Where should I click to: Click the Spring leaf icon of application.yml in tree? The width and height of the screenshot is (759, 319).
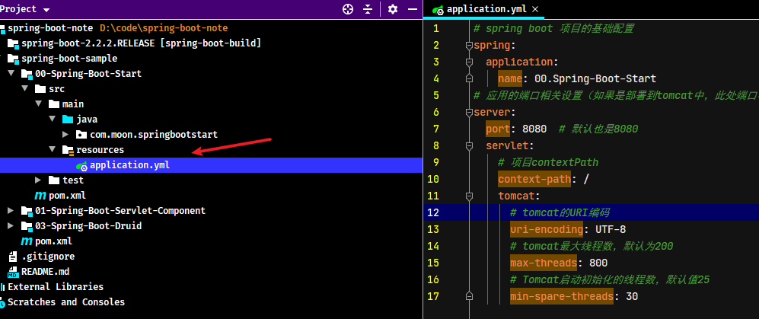[82, 165]
